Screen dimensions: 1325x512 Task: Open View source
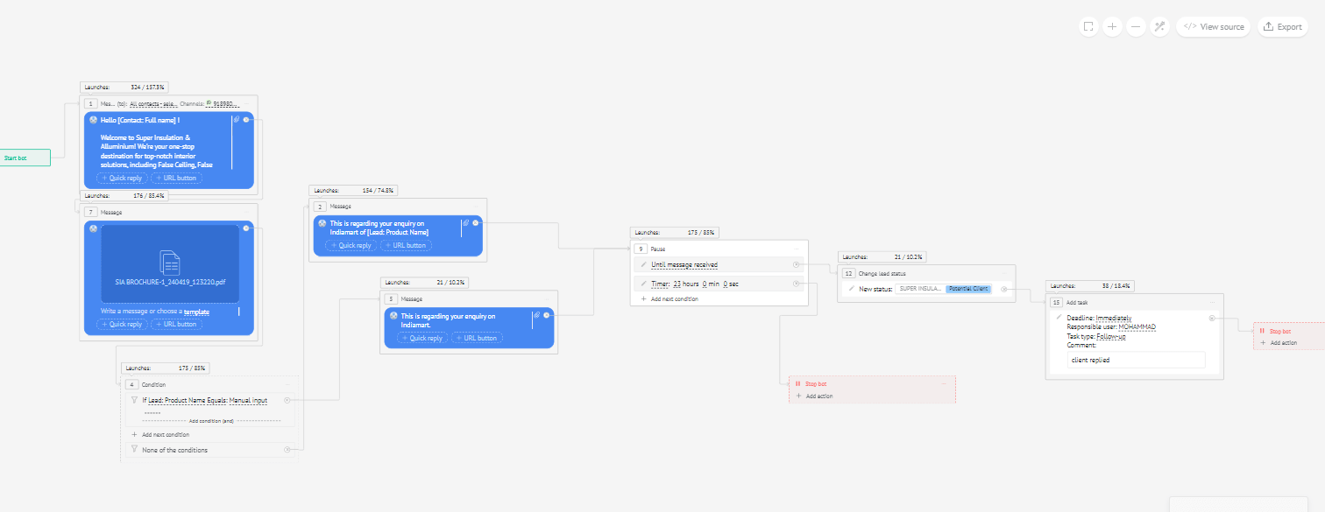pos(1214,26)
